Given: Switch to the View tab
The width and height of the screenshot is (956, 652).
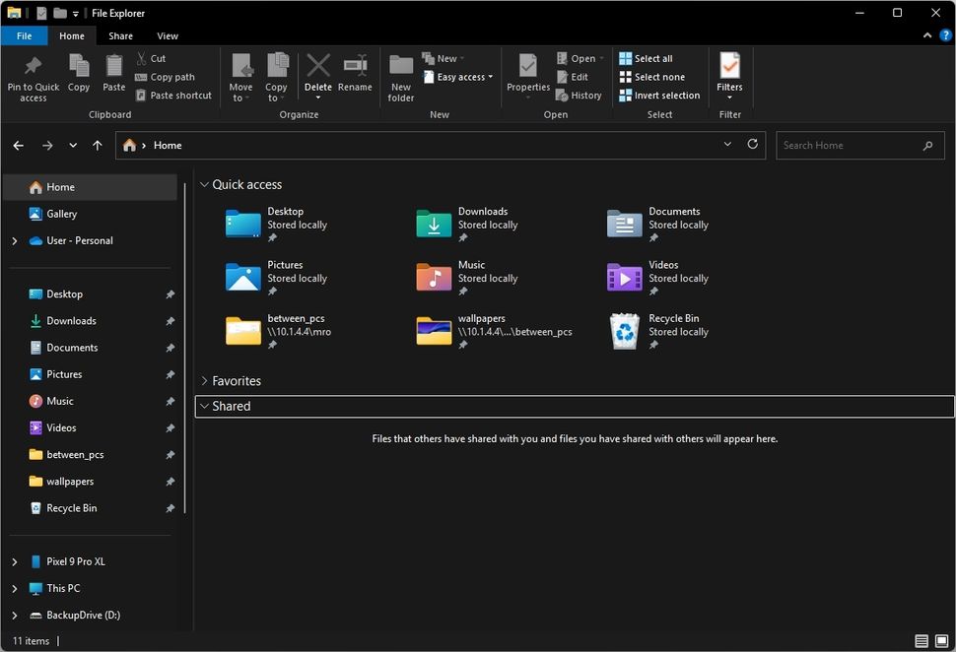Looking at the screenshot, I should (x=167, y=35).
